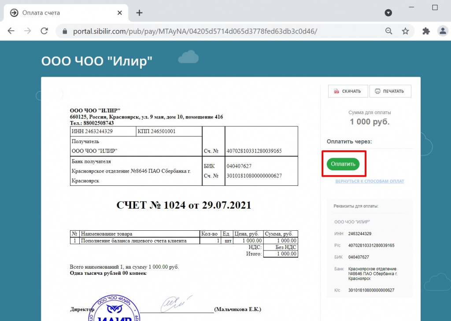Image resolution: width=451 pixels, height=321 pixels.
Task: Bookmark the page with the star icon
Action: pos(405,31)
